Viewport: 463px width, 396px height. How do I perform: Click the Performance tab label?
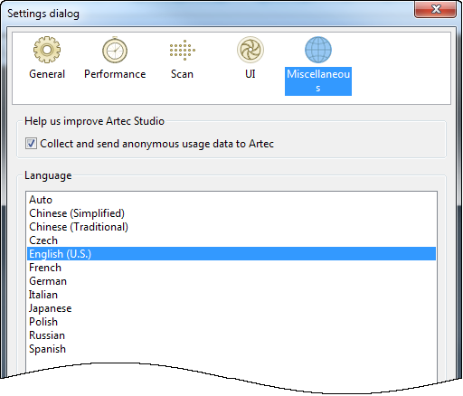[115, 74]
